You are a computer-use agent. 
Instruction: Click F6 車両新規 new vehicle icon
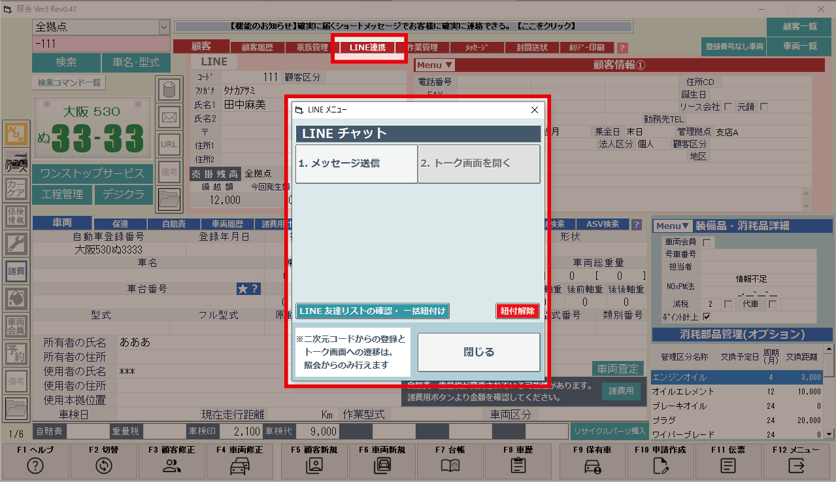[x=382, y=465]
